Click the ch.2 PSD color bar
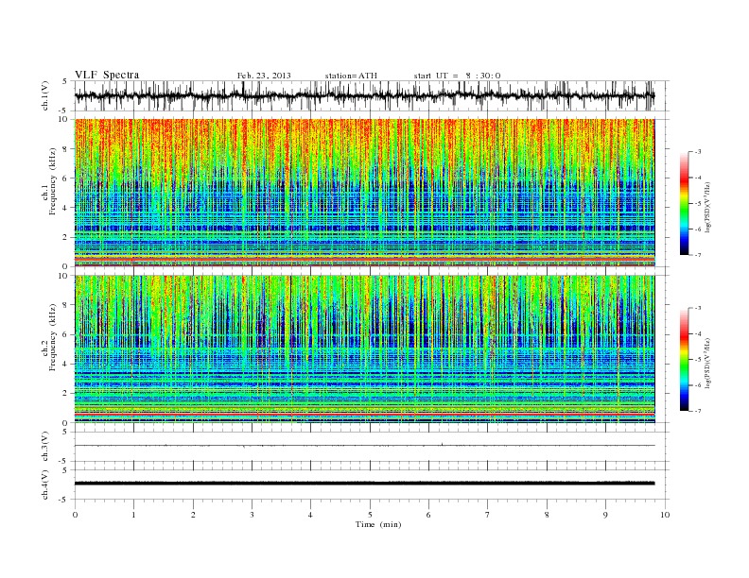Screen dimensions: 749x578 pyautogui.click(x=684, y=359)
